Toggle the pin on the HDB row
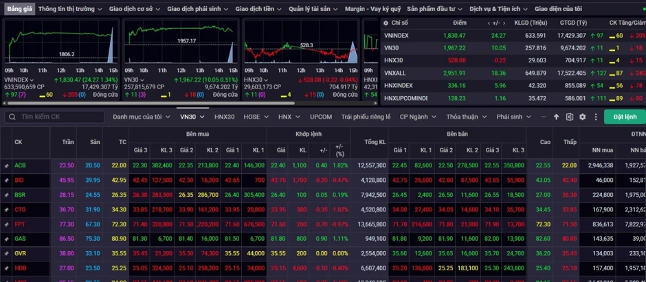Screen dimensions: 646x282 click(x=6, y=268)
